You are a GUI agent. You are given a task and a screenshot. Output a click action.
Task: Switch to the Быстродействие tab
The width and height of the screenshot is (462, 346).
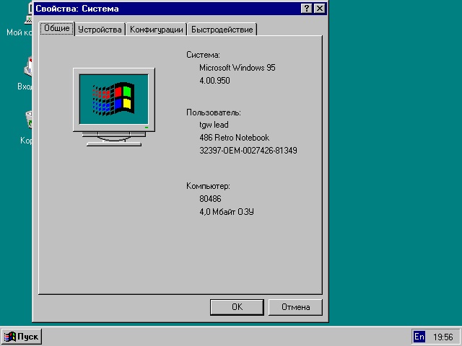click(x=222, y=30)
